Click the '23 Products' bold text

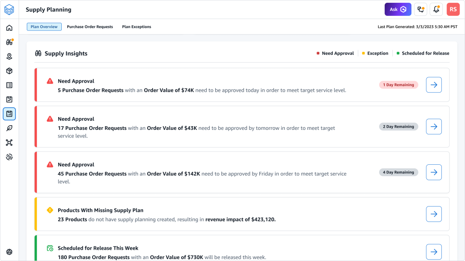click(x=72, y=220)
